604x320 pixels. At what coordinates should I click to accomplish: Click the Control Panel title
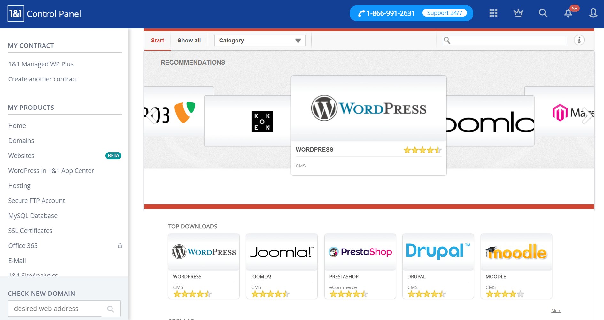pos(54,14)
